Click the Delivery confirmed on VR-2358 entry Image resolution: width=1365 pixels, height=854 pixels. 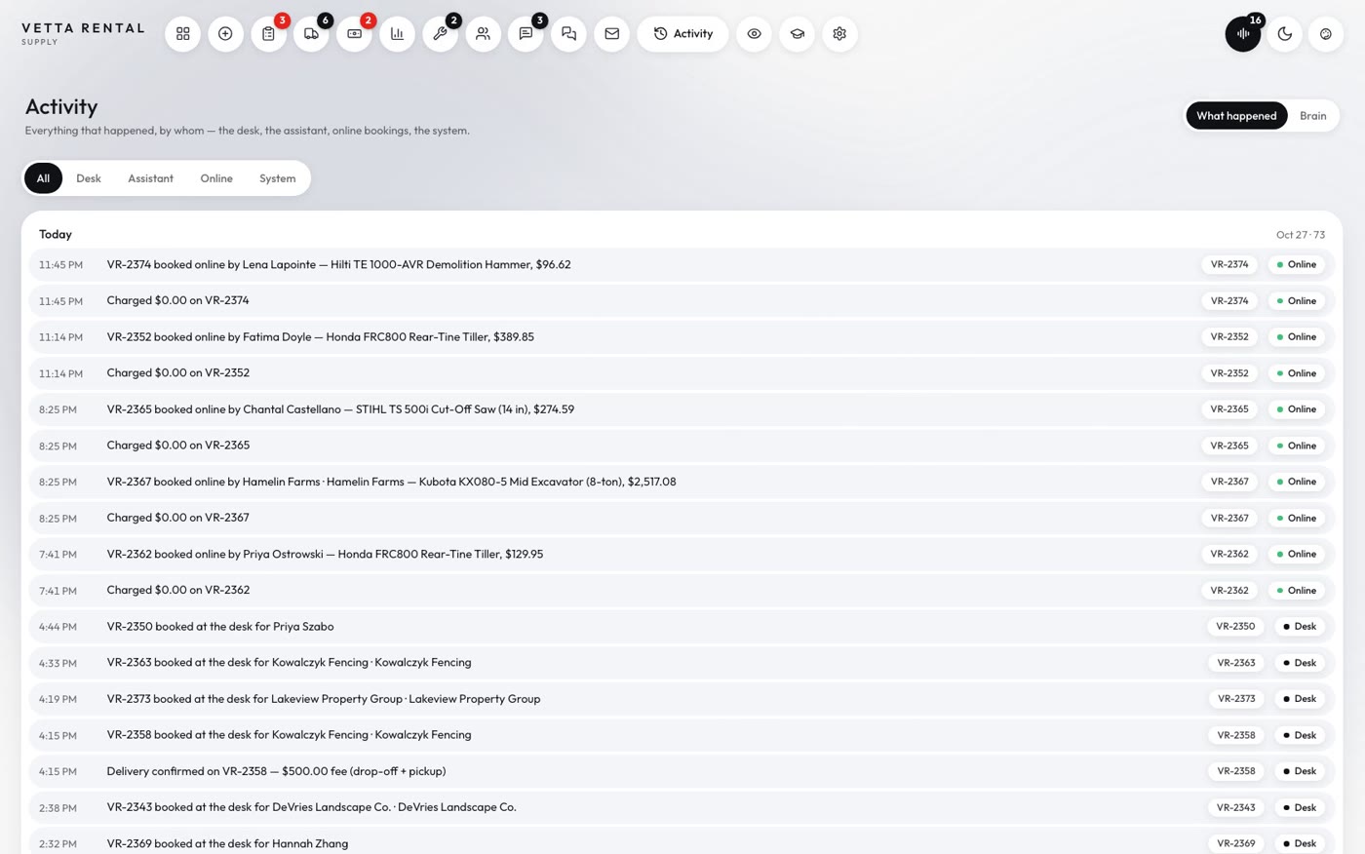click(x=682, y=771)
